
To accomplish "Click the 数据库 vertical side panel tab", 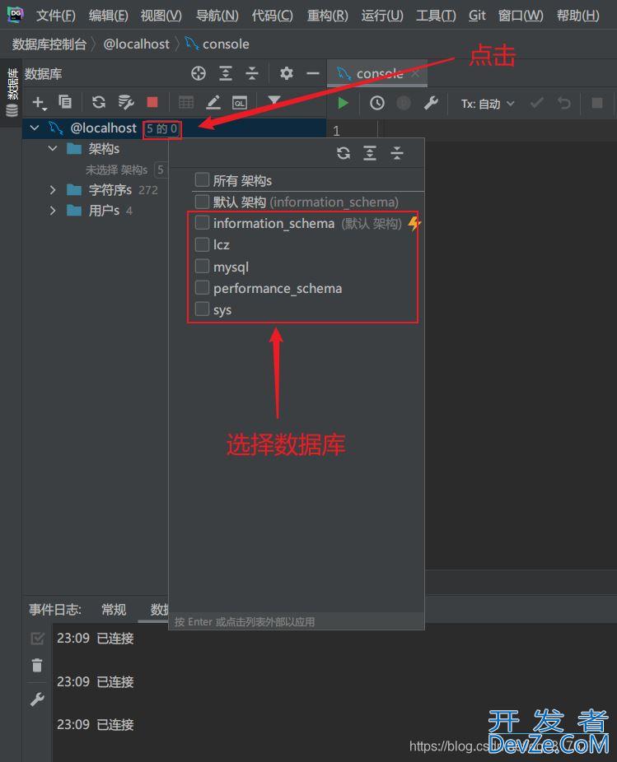I will click(x=12, y=92).
